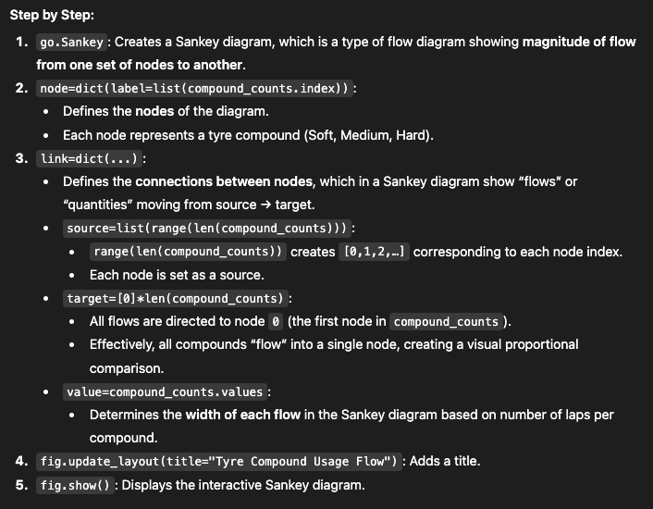This screenshot has width=653, height=509.
Task: Click the target=[0]*len(compound_counts) code snippet
Action: 176,298
